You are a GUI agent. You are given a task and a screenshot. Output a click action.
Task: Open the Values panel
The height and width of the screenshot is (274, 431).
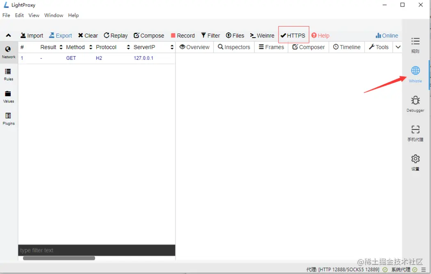pos(9,97)
